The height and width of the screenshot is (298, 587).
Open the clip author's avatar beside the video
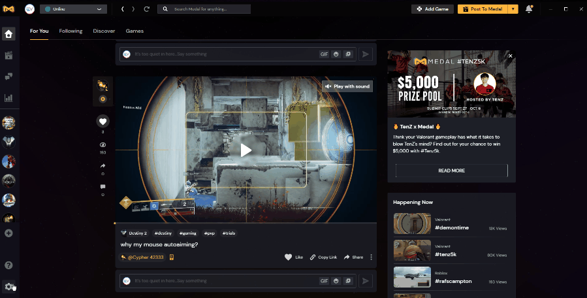pos(103,86)
